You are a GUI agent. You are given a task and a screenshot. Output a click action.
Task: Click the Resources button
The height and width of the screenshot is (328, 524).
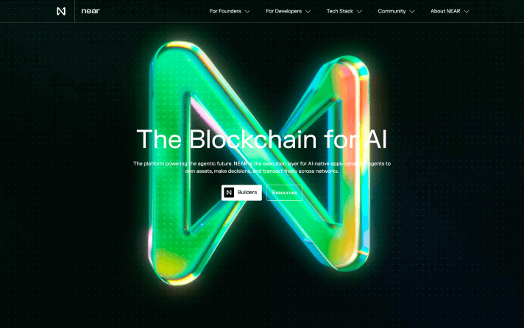tap(284, 193)
